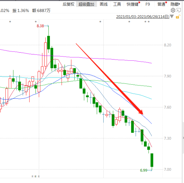184x183 pixels.
Task: Click the date range 2023/01/03-2023/06/26 link
Action: (143, 17)
